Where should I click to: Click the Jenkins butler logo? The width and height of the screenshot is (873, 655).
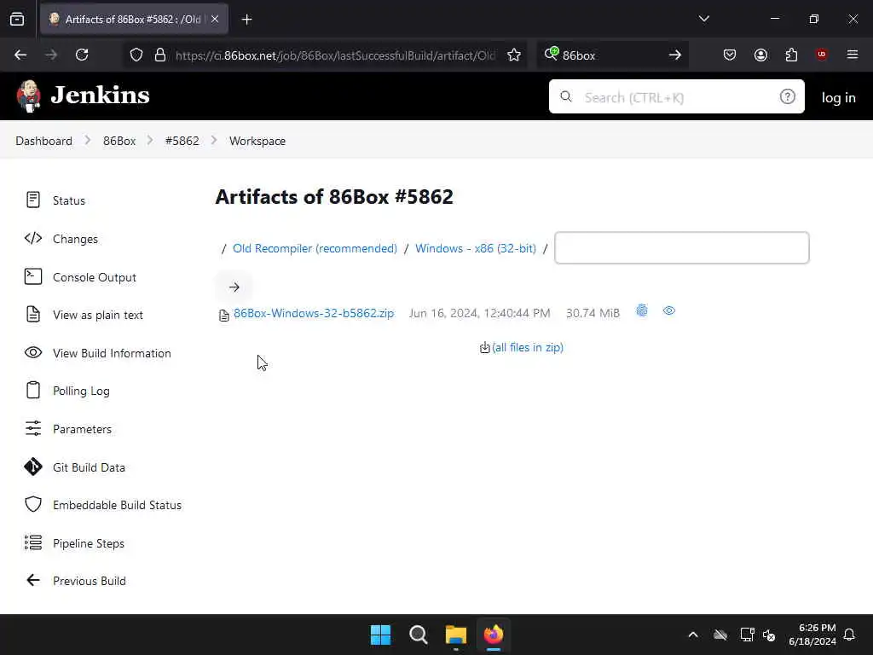click(28, 96)
